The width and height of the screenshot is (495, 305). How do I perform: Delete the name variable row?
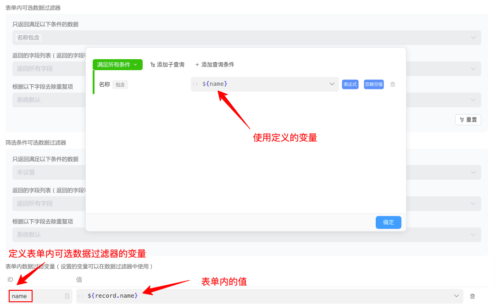tap(473, 296)
